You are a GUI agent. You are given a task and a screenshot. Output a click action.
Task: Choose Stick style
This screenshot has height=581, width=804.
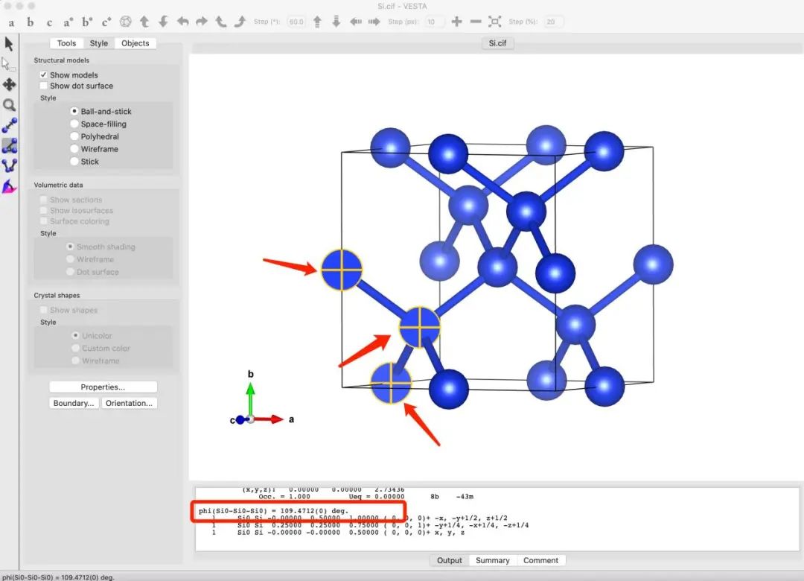pos(74,161)
